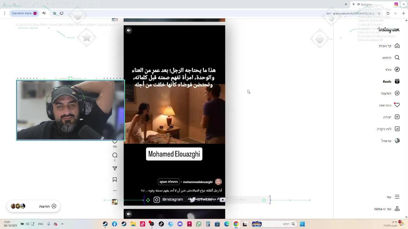The image size is (408, 229).
Task: Toggle mute on the next reel below
Action: (129, 214)
